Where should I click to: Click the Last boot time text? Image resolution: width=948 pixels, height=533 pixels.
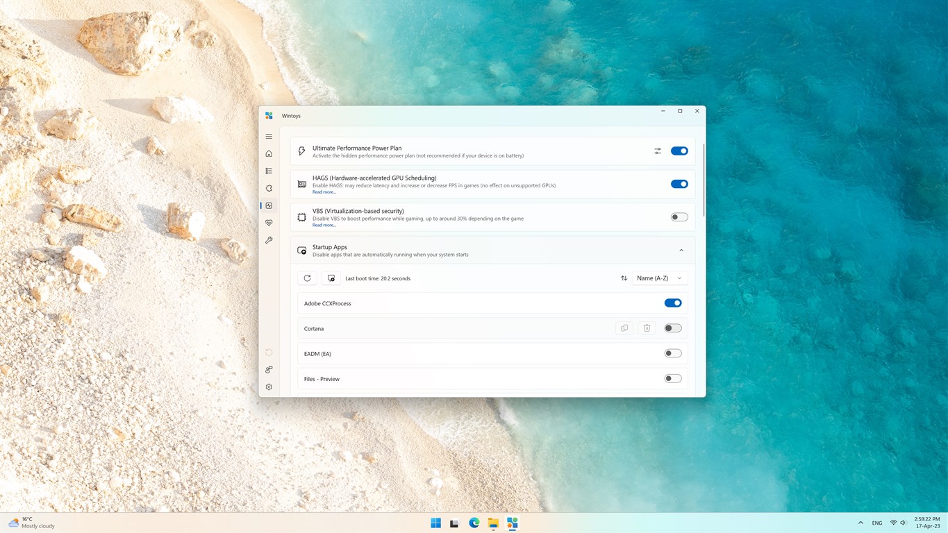(378, 279)
